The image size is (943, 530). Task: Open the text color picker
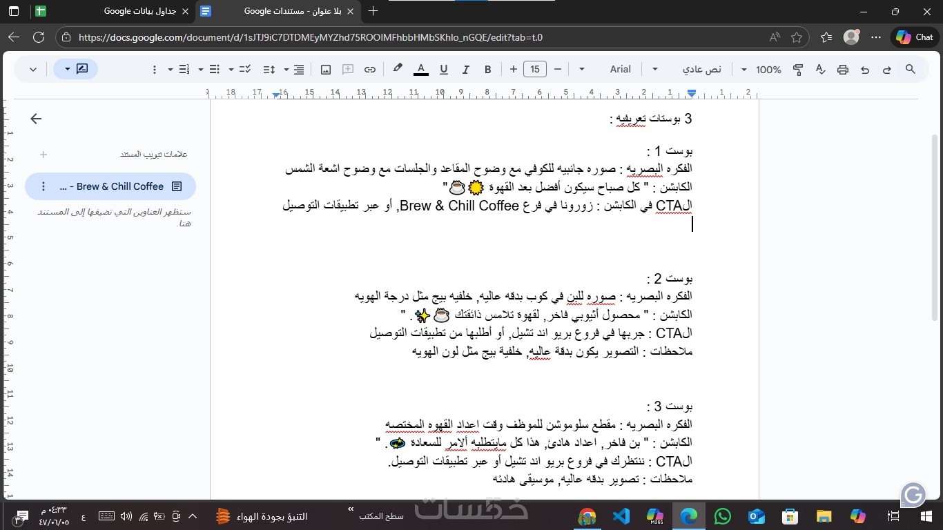[420, 69]
